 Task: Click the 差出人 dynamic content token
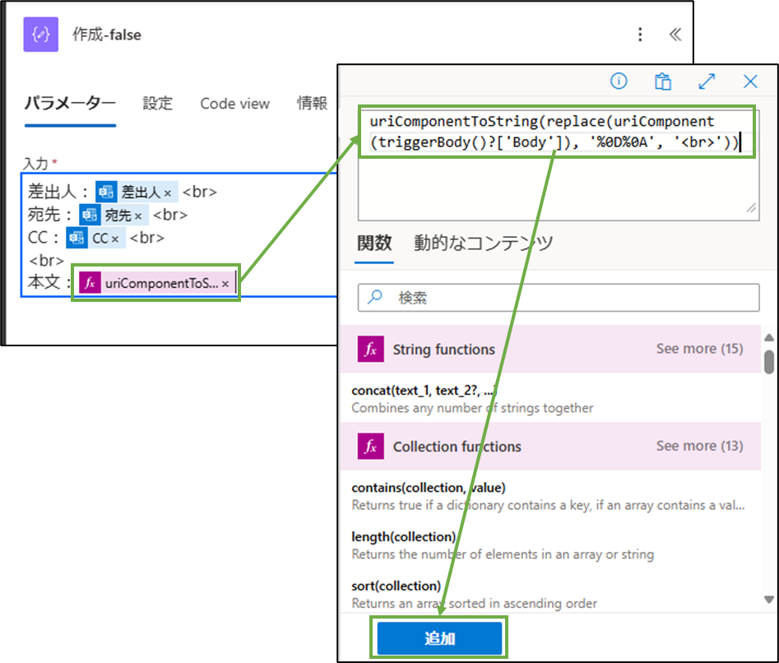click(137, 192)
